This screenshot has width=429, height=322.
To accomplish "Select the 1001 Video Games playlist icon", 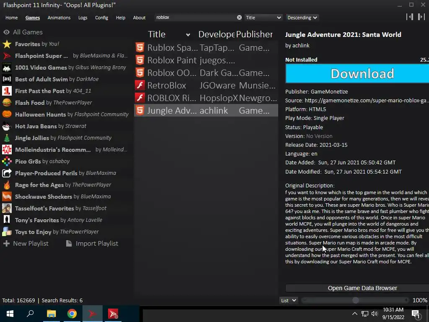I will click(x=7, y=68).
